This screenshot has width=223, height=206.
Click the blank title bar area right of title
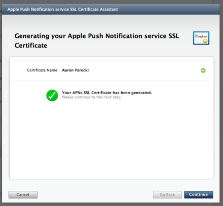(x=168, y=9)
